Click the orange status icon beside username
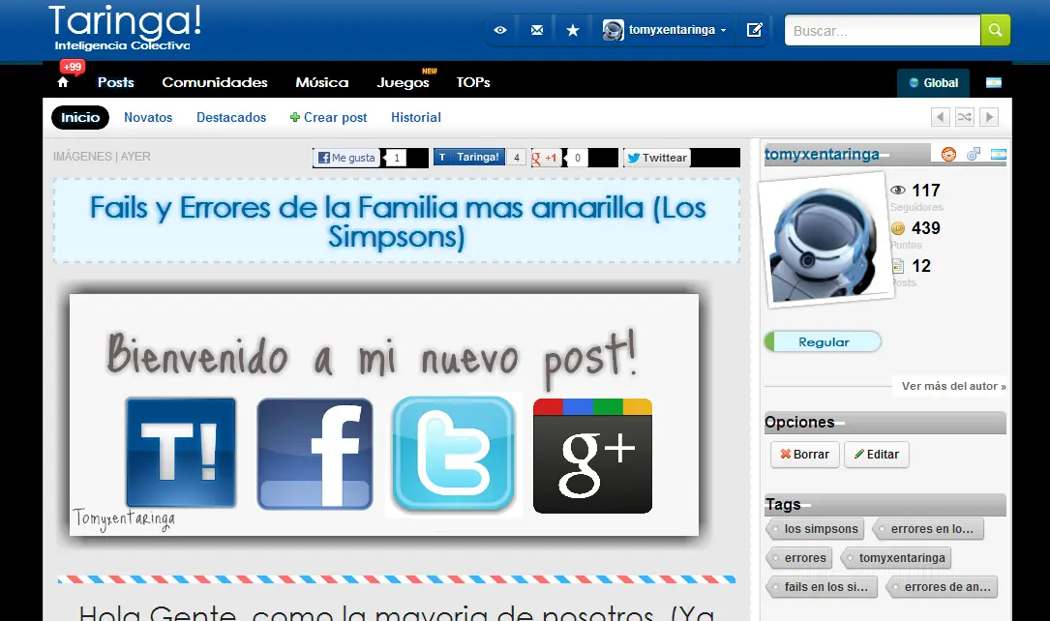 949,155
